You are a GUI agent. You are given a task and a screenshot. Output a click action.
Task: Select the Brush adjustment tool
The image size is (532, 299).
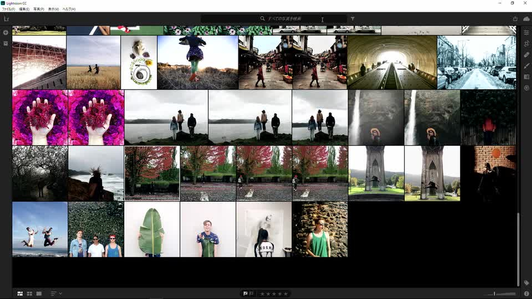526,66
